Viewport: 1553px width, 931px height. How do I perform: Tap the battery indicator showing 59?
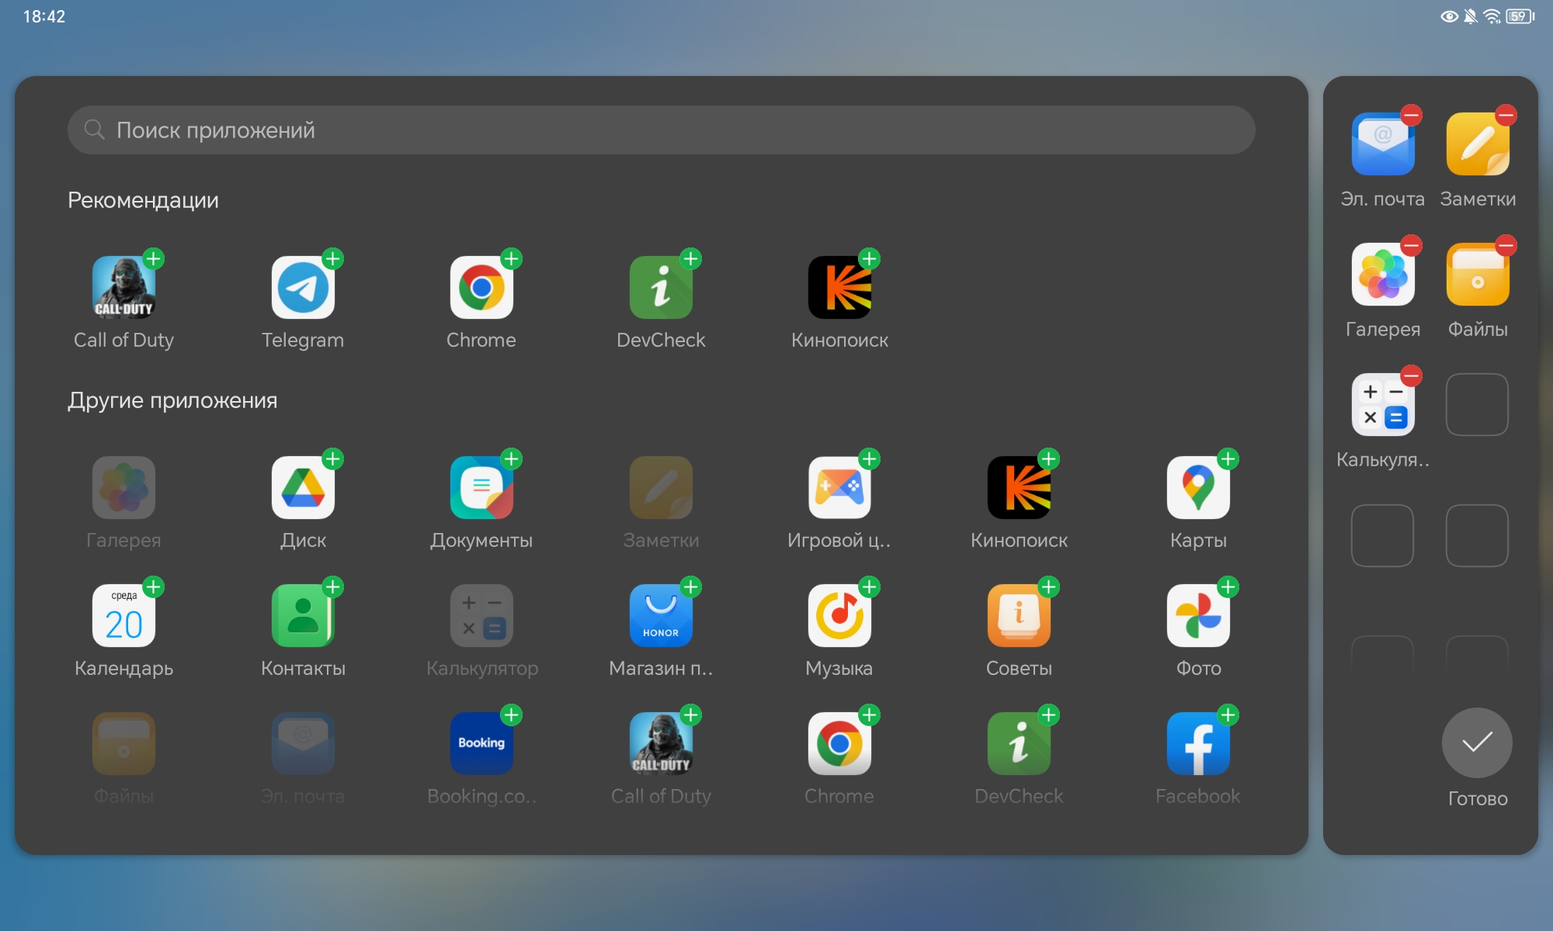(1520, 16)
